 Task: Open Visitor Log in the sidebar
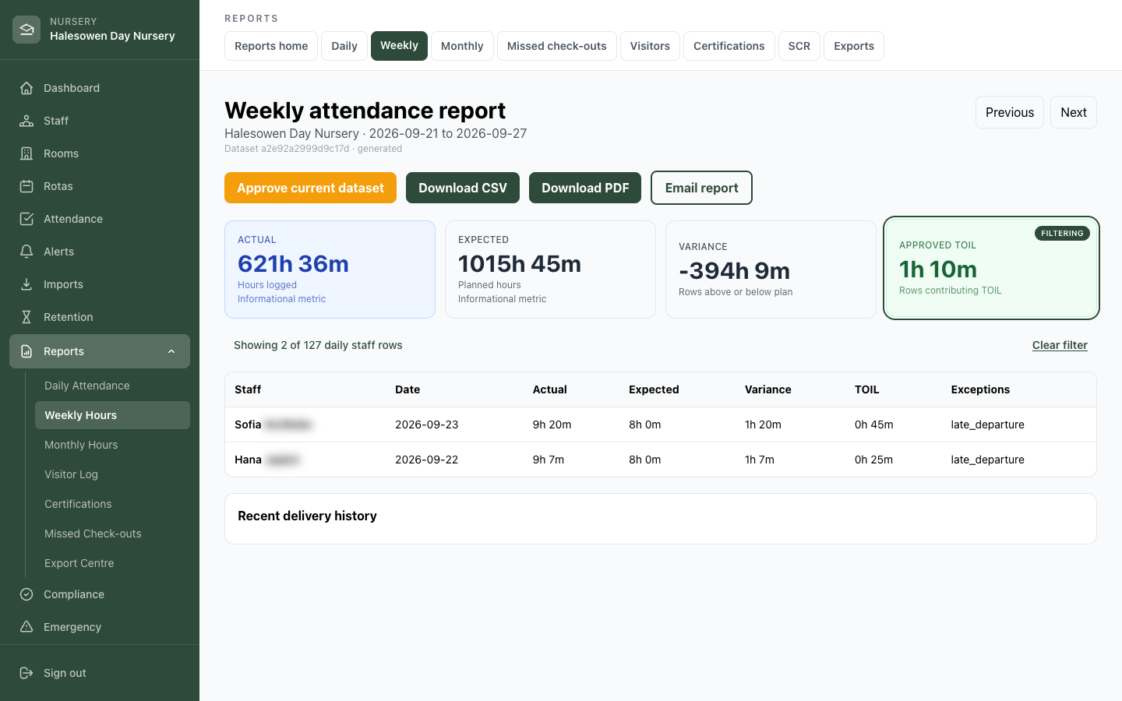pyautogui.click(x=112, y=474)
